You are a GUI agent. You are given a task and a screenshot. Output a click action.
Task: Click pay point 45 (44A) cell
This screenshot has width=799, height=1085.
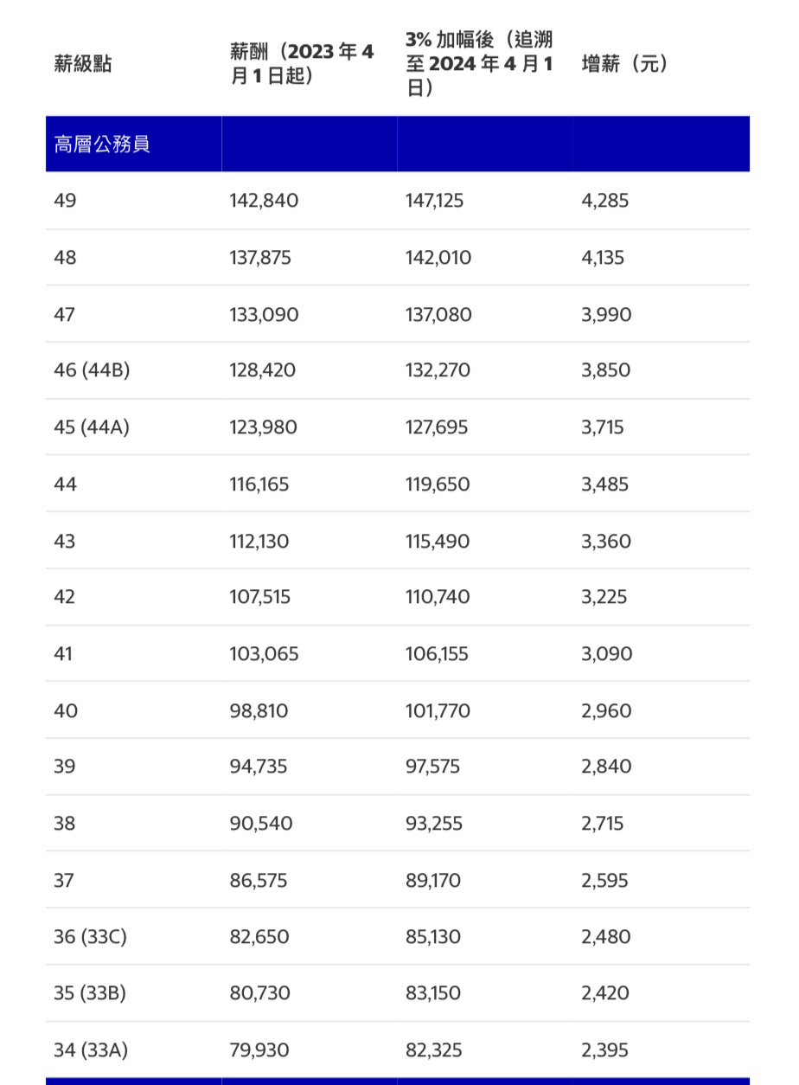point(92,427)
